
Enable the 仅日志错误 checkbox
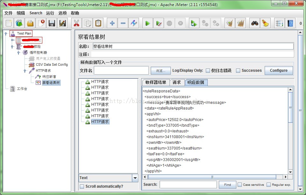208,71
